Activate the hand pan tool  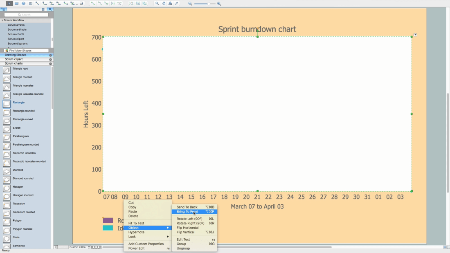click(x=164, y=3)
